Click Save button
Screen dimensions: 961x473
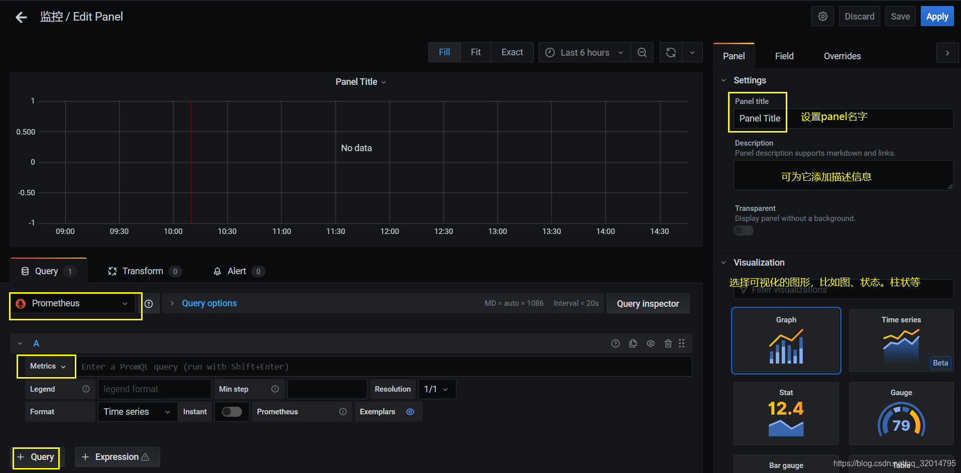(900, 17)
